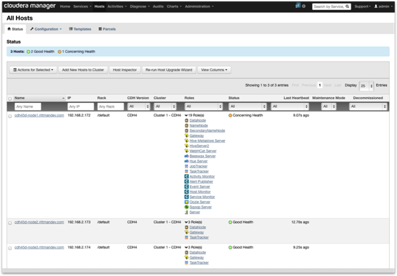This screenshot has height=276, width=397.
Task: Click the green Good Health icon for node3
Action: [230, 248]
